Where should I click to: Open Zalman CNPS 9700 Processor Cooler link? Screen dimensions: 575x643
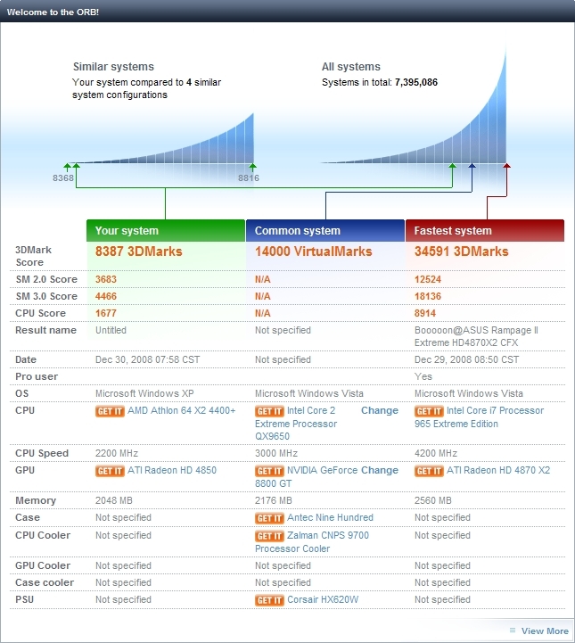(x=312, y=542)
